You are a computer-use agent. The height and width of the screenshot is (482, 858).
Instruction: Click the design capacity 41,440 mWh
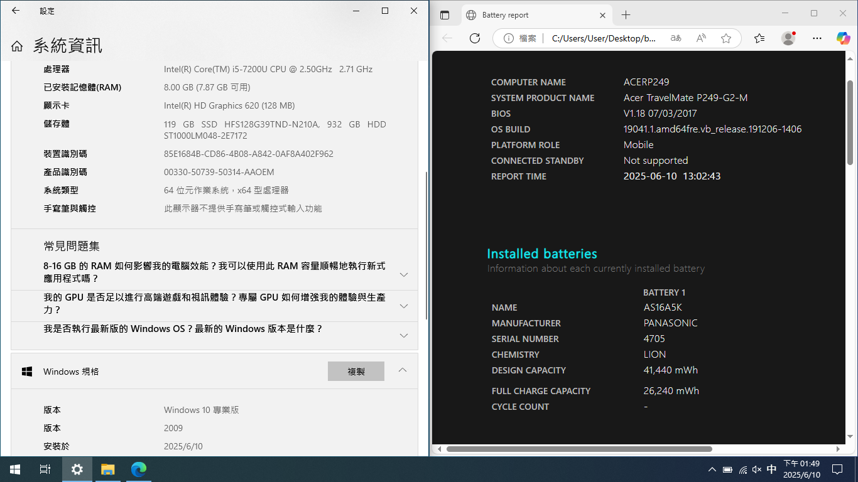pyautogui.click(x=671, y=370)
